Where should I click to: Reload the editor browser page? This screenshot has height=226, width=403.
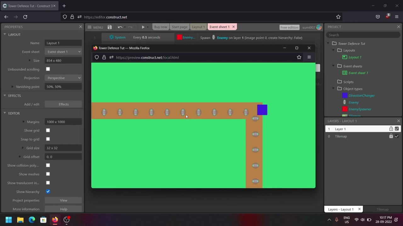point(25,17)
